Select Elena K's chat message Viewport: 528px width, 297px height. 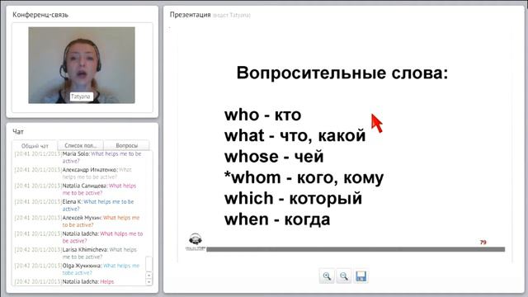click(x=74, y=205)
